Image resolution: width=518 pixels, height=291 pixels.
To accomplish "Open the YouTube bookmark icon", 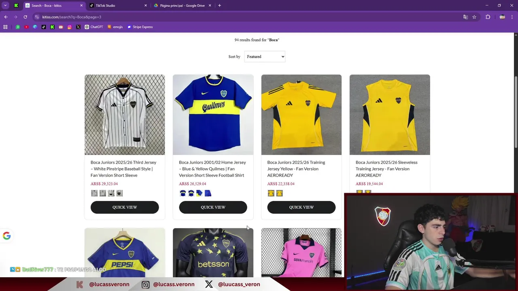I will pyautogui.click(x=26, y=27).
